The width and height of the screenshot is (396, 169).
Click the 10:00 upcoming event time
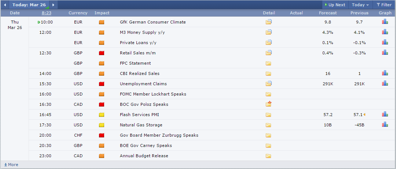[x=47, y=22]
